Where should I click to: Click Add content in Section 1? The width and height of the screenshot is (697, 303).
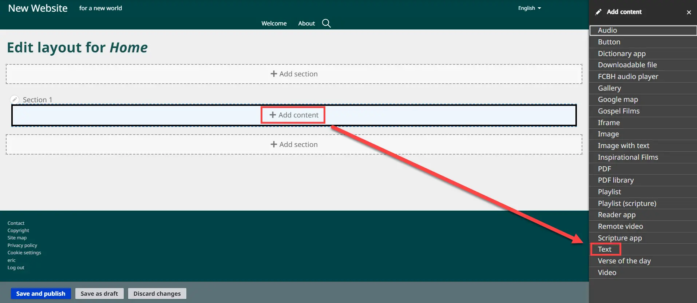click(x=293, y=115)
